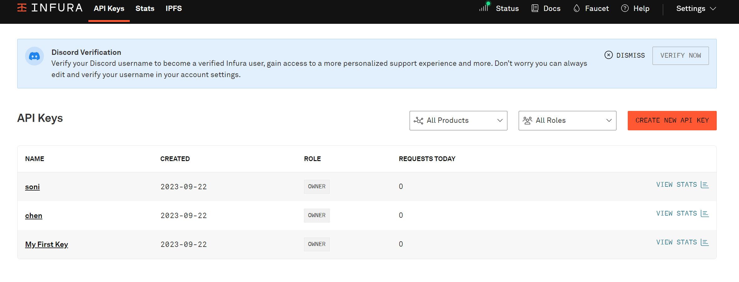The height and width of the screenshot is (282, 739).
Task: Open the Faucet link
Action: tap(597, 8)
